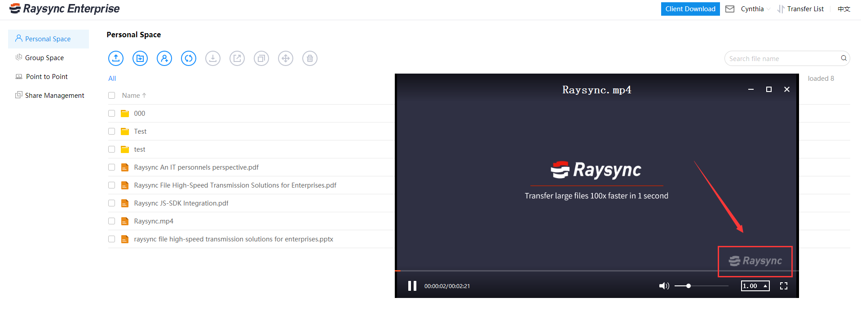This screenshot has width=861, height=324.
Task: Open Personal Space in sidebar
Action: (49, 39)
